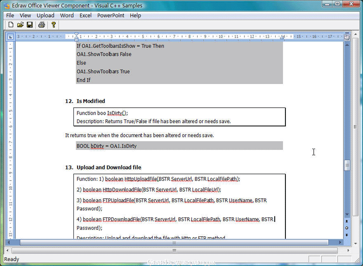The height and width of the screenshot is (266, 363).
Task: Click the document horizontal scrollbar thumb
Action: pos(174,242)
